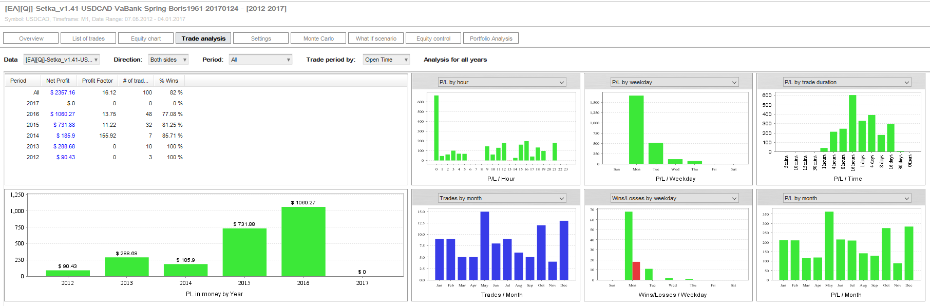Open the Portfolio Analysis tab
Image resolution: width=930 pixels, height=306 pixels.
[x=491, y=39]
